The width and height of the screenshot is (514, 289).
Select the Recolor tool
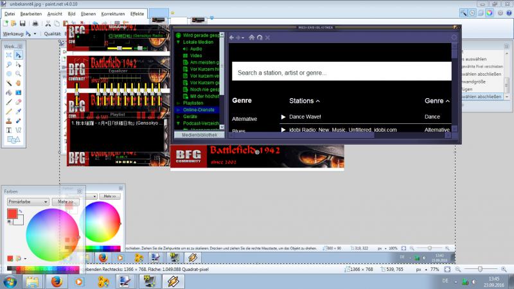coord(19,121)
